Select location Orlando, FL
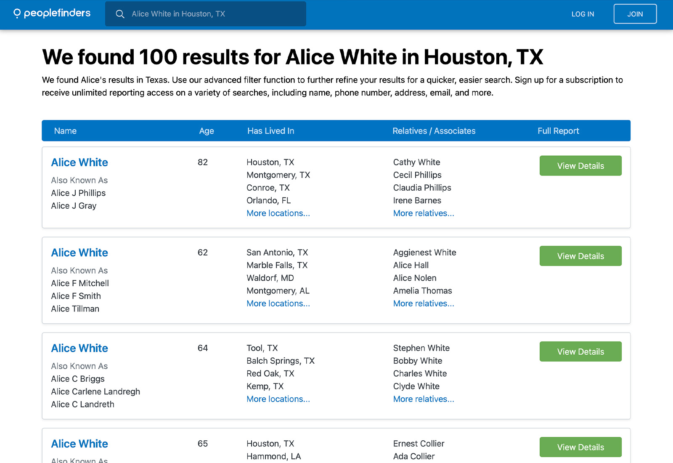Screen dimensions: 673x463 (268, 201)
